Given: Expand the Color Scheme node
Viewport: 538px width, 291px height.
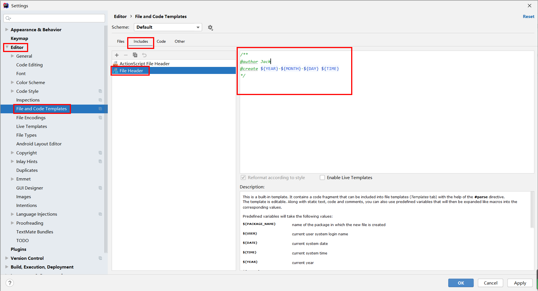Looking at the screenshot, I should point(12,82).
